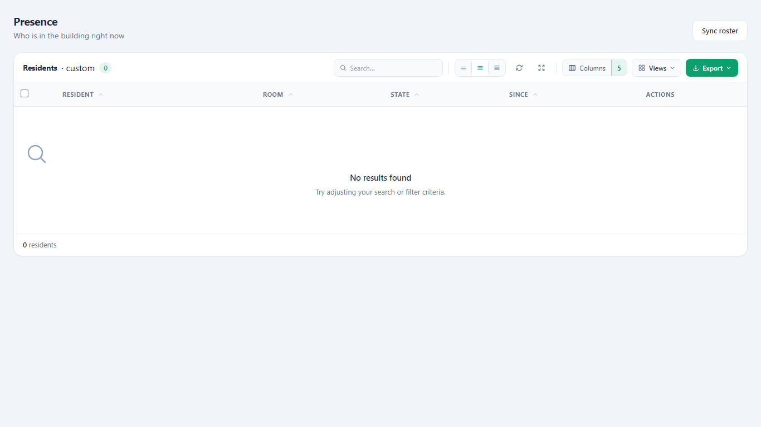
Task: Select comfortable row density icon
Action: coord(497,68)
